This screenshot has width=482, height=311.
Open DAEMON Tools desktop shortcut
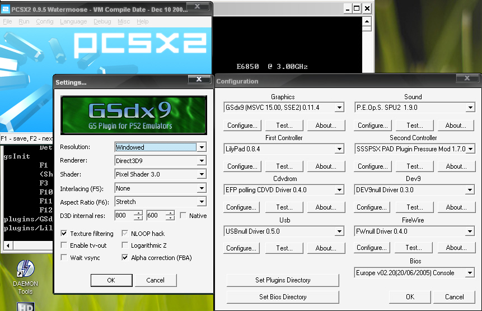click(26, 277)
